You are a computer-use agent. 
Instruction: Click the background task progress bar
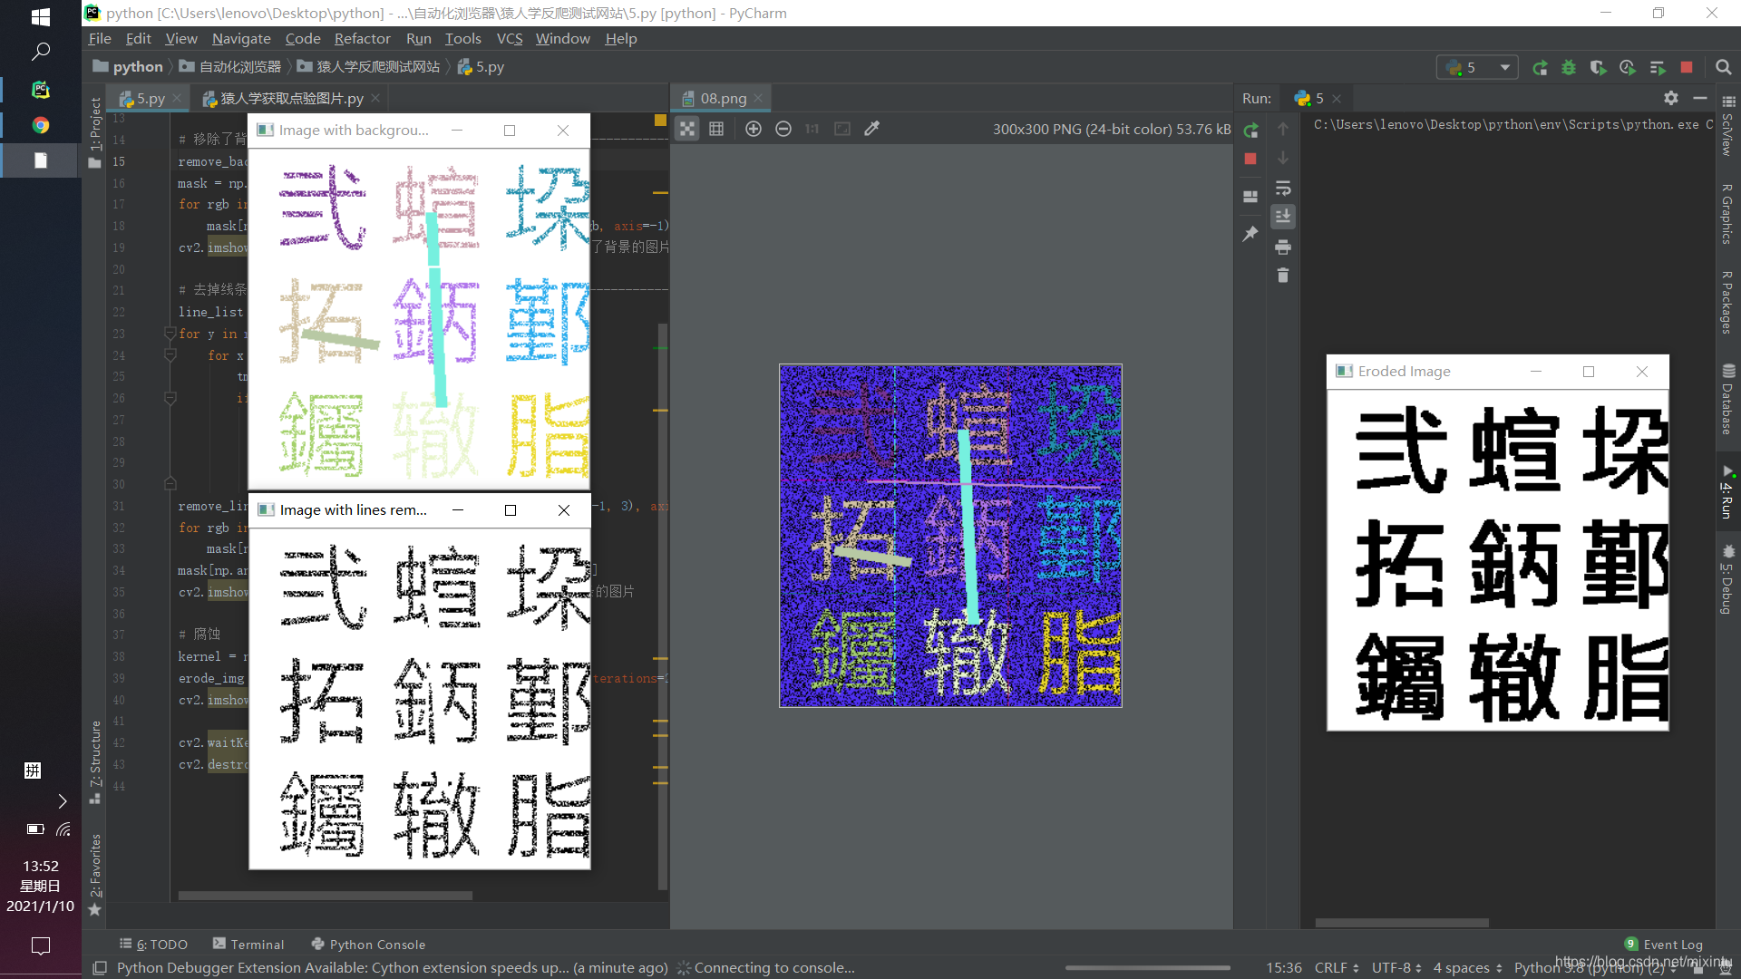(1147, 967)
